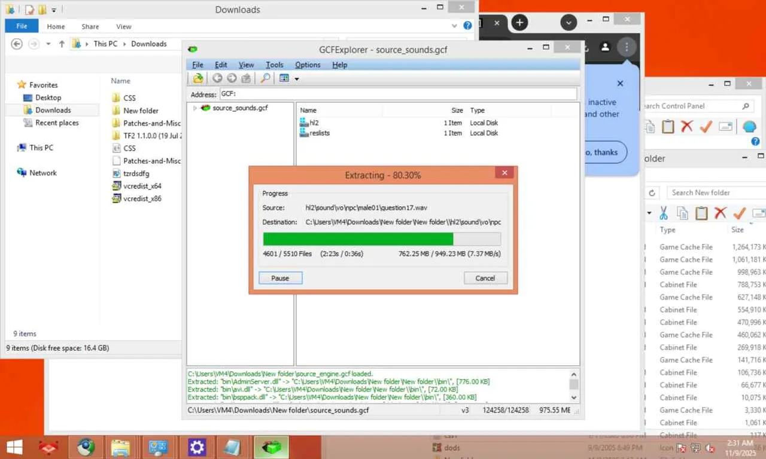Select the New folder item in Downloads
The image size is (766, 459).
pyautogui.click(x=135, y=111)
